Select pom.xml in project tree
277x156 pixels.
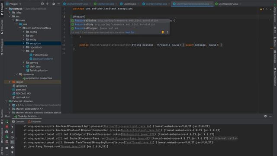point(21,90)
